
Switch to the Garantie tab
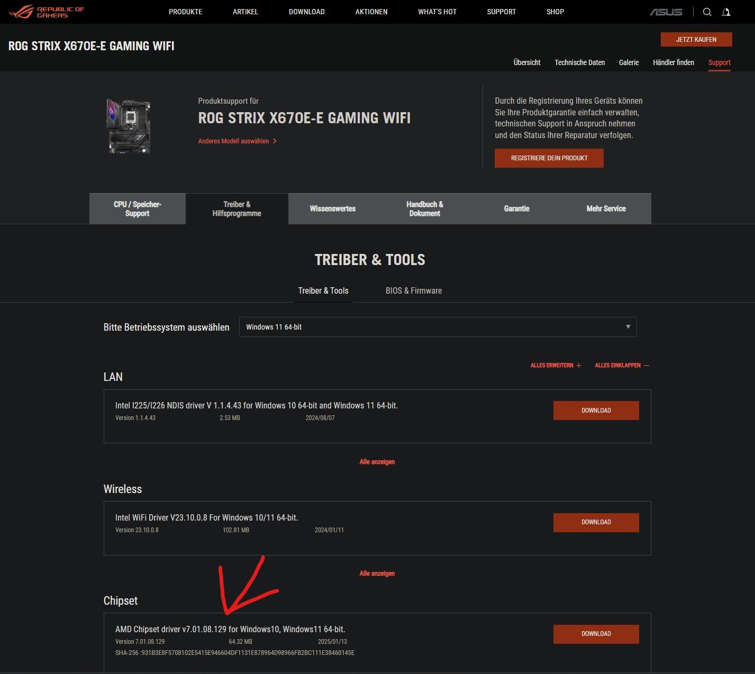click(x=516, y=208)
